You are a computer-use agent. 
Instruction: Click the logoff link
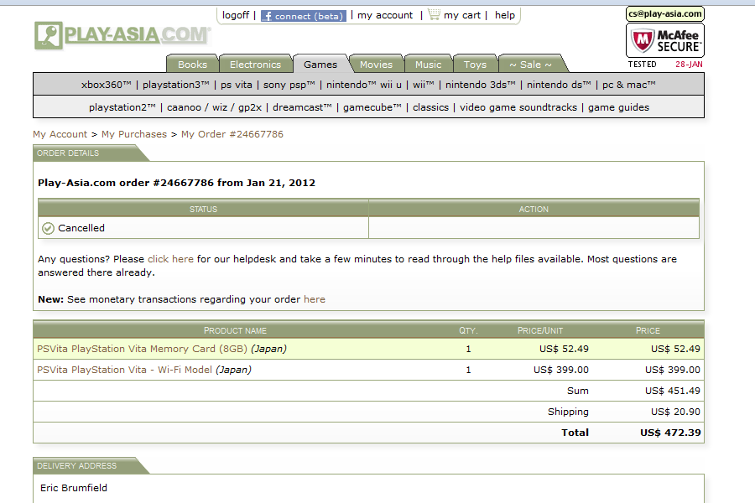236,15
